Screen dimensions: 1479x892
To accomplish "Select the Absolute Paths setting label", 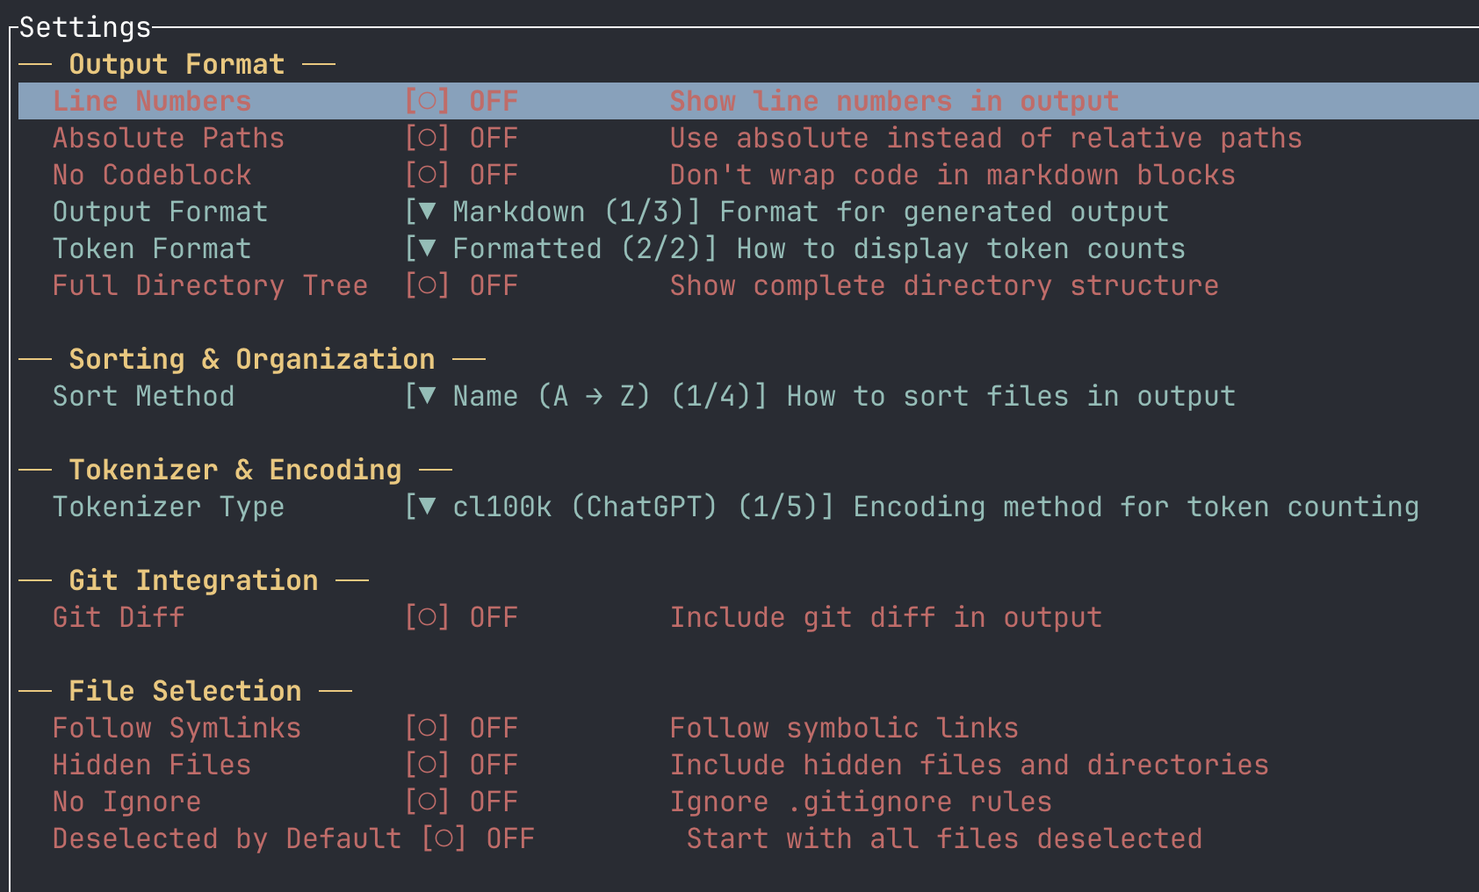I will 169,138.
